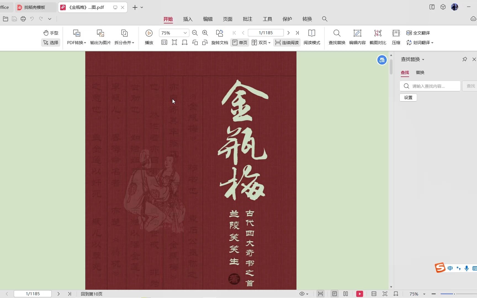Switch to the 开始 ribbon tab
This screenshot has width=477, height=298.
pos(168,19)
